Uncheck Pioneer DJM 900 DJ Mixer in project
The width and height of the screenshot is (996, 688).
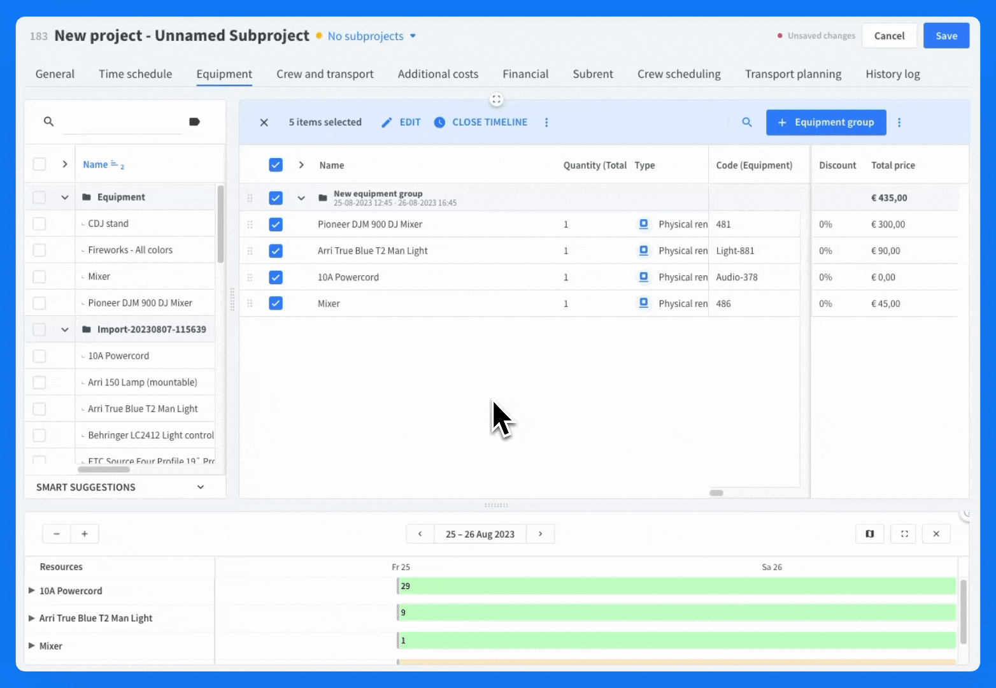coord(276,224)
